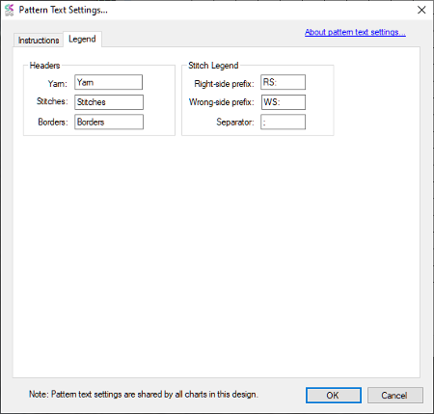Click into the Separator text field
Viewport: 434px width, 414px height.
tap(284, 122)
